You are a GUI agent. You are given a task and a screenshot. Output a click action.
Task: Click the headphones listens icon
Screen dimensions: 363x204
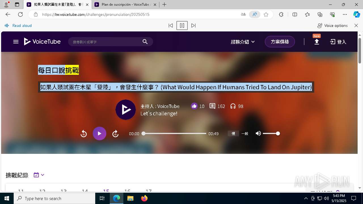pos(233,106)
